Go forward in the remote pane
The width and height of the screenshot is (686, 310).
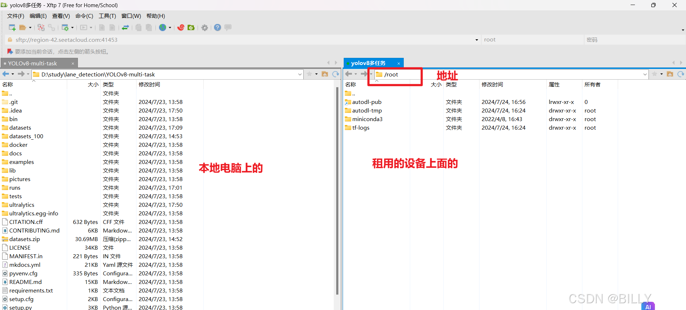click(x=364, y=74)
